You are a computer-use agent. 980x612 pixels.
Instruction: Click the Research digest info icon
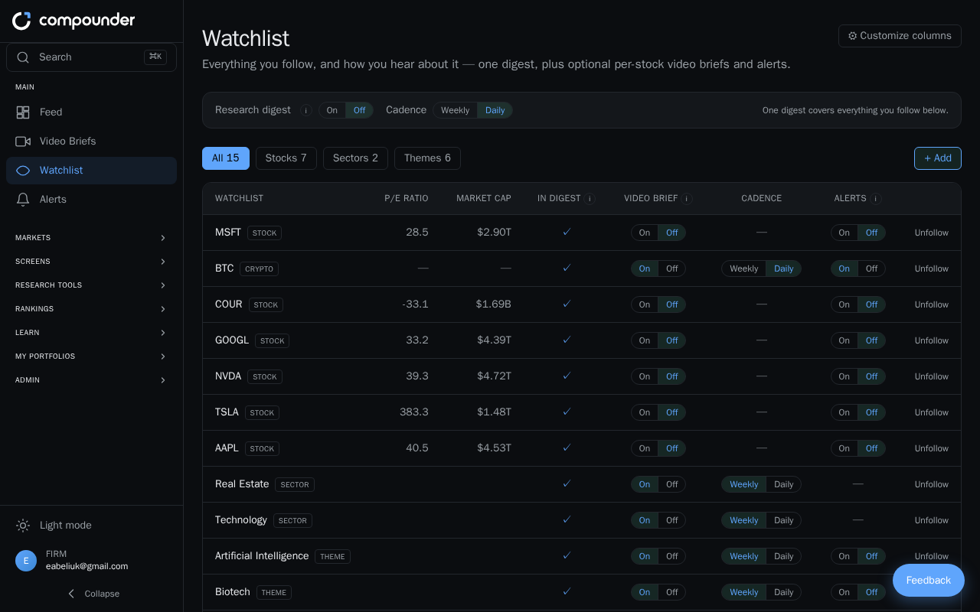(x=306, y=110)
